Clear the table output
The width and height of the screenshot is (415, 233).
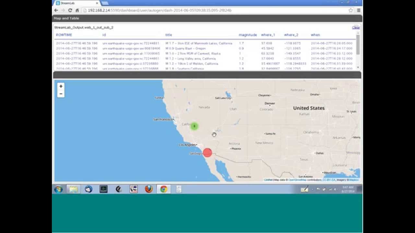tap(356, 28)
